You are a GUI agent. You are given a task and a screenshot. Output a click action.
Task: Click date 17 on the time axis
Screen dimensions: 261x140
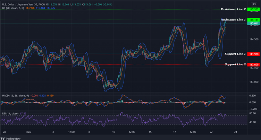(175, 132)
